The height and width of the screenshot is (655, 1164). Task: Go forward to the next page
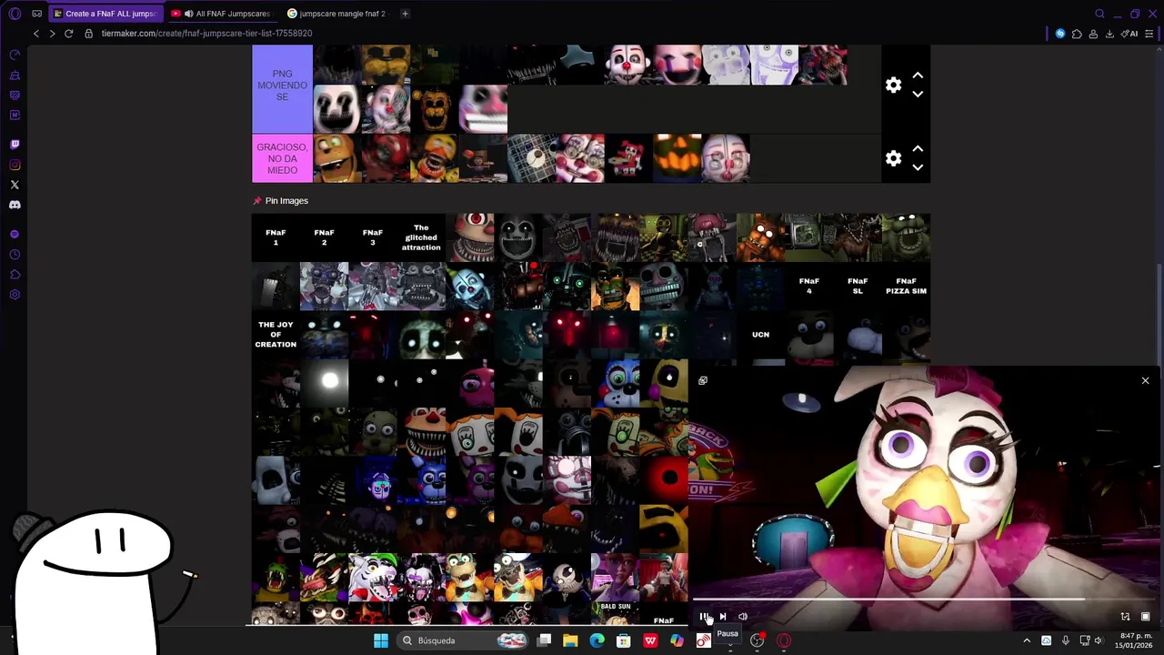point(52,34)
